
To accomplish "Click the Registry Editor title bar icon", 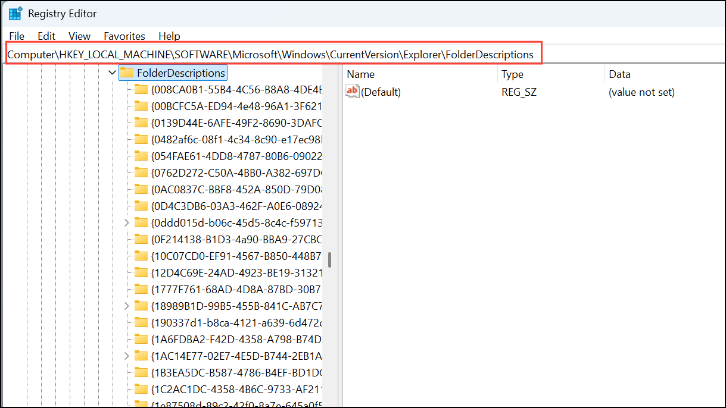I will click(x=15, y=13).
